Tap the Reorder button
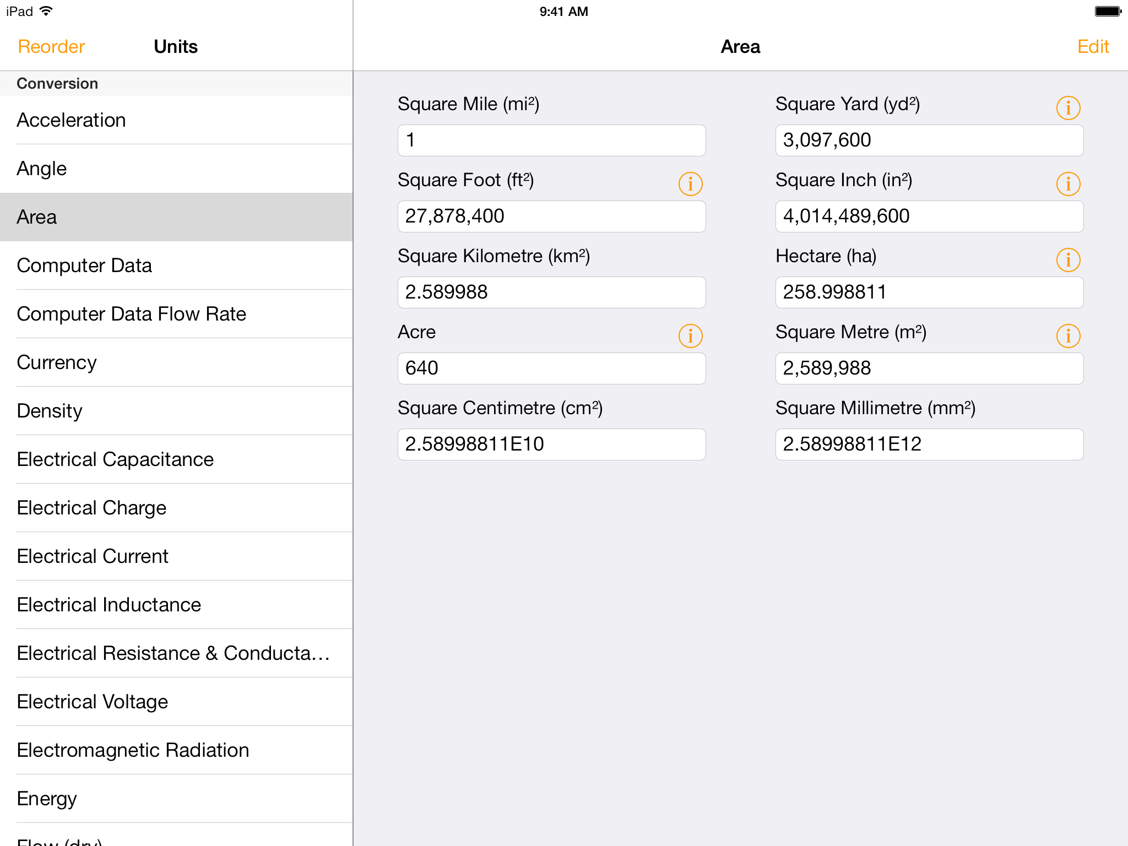 pos(51,47)
